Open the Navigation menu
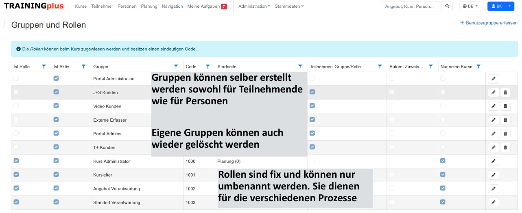 coord(172,6)
